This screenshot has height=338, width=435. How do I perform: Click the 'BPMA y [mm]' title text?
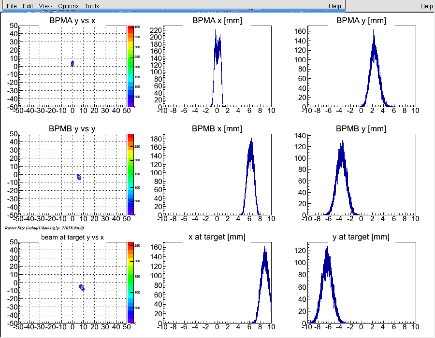pyautogui.click(x=361, y=20)
